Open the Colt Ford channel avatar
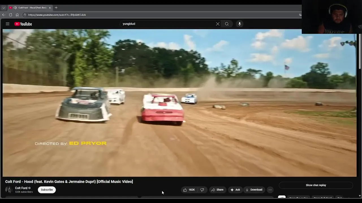The image size is (362, 203). click(x=9, y=190)
